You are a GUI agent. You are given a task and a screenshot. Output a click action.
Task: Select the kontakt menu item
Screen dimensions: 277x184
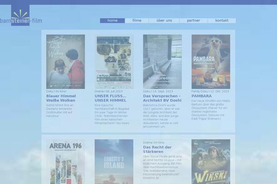point(222,21)
